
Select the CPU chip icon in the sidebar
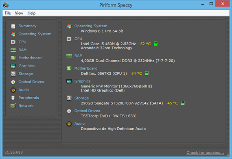pos(13,42)
